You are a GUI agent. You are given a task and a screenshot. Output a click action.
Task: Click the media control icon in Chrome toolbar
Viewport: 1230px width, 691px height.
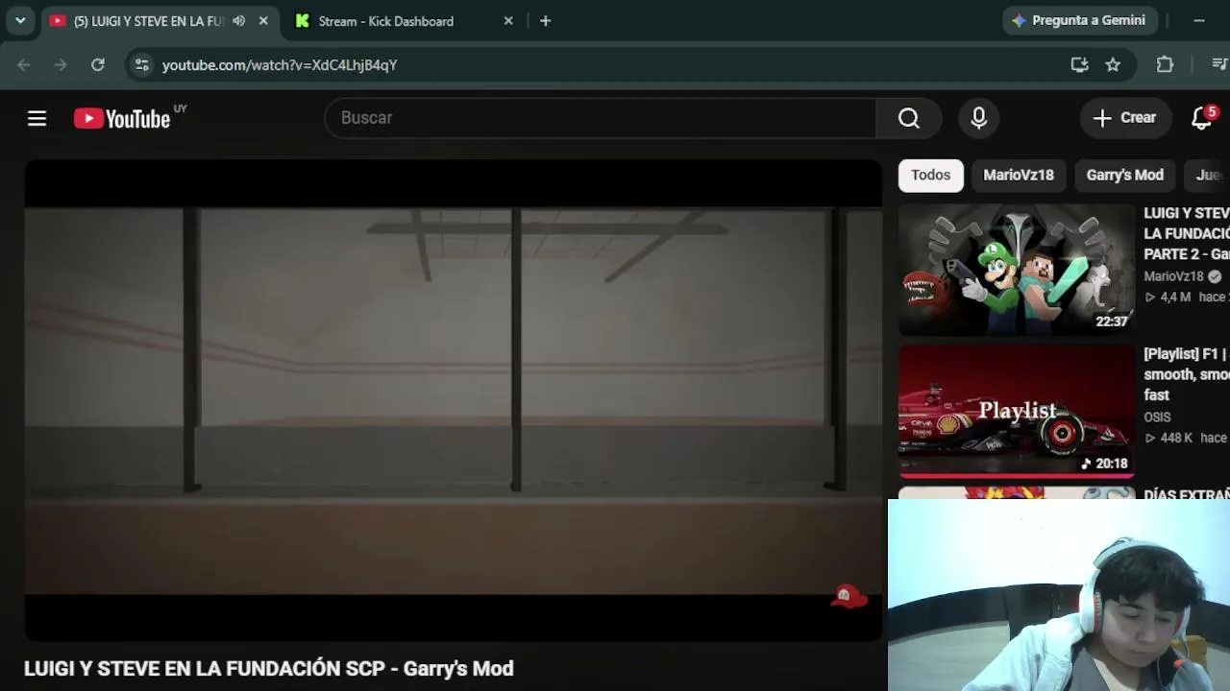tap(1219, 64)
